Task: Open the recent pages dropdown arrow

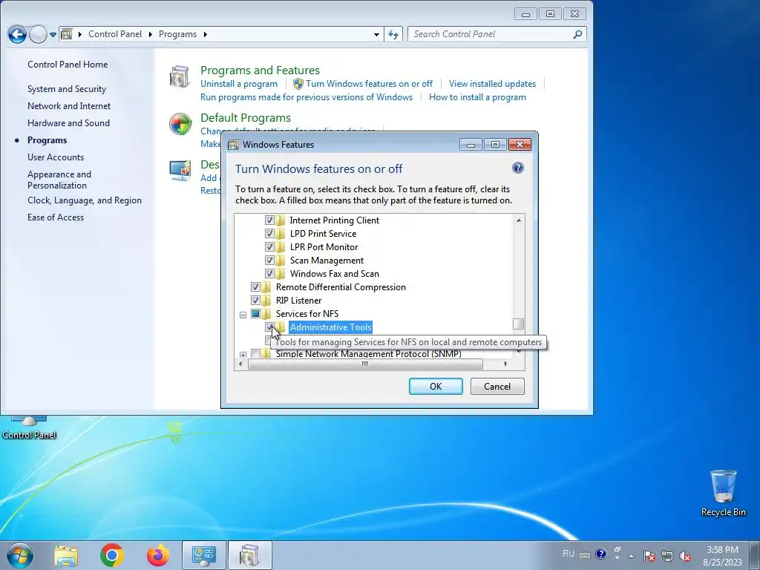Action: click(x=53, y=34)
